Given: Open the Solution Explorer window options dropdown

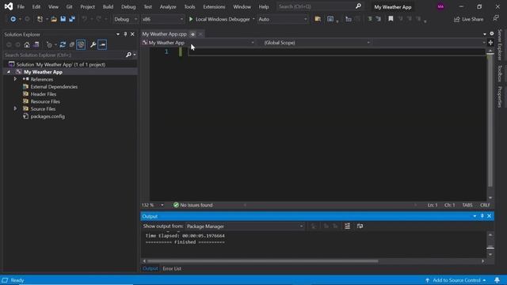Looking at the screenshot, I should 118,34.
